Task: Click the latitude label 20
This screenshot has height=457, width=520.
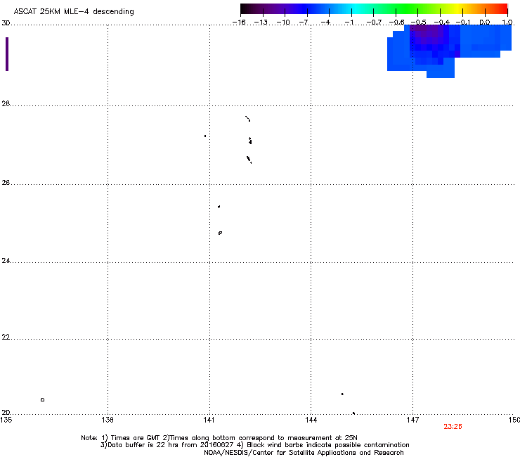Action: click(6, 413)
